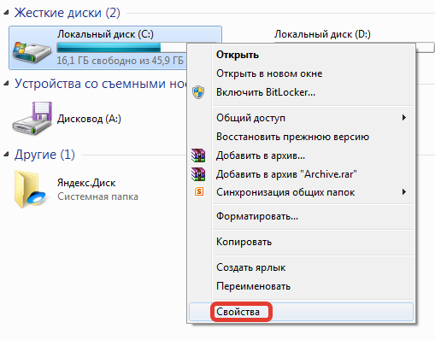Click the Жесткие диски (2) heading

pos(68,13)
